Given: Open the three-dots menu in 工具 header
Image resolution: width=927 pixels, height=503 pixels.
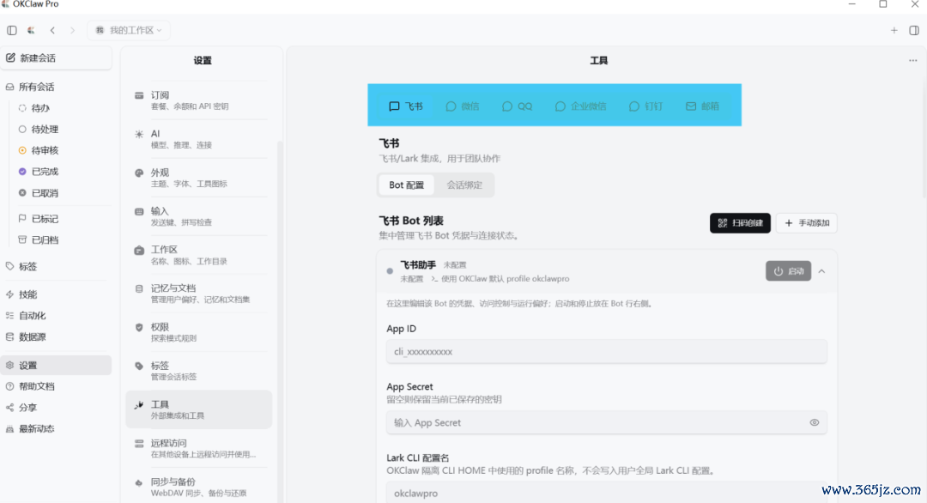Looking at the screenshot, I should 912,60.
